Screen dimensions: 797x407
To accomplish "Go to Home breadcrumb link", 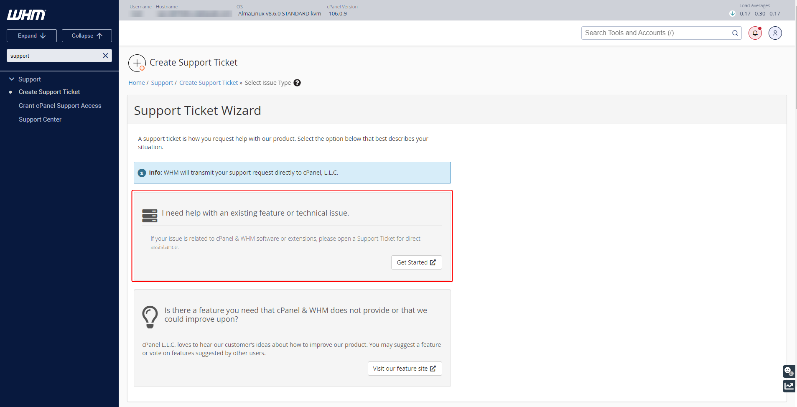I will point(137,83).
